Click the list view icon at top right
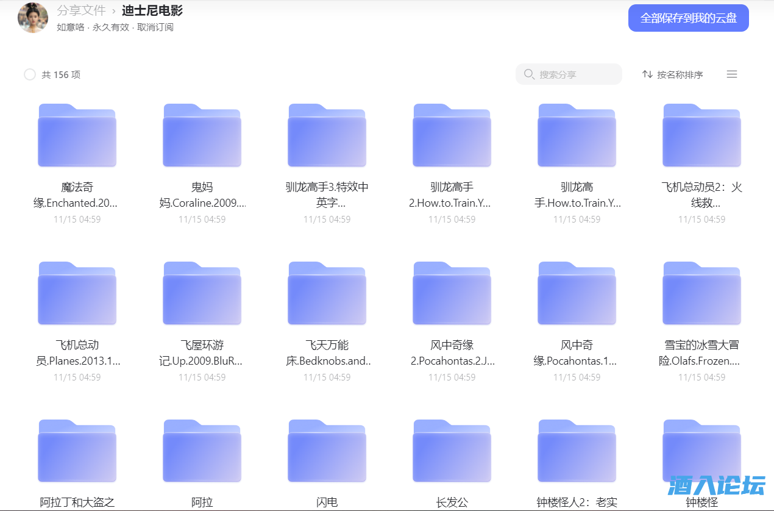This screenshot has width=774, height=511. [x=731, y=74]
